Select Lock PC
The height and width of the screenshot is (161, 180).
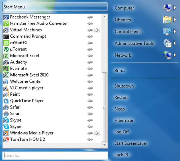[x=122, y=155]
